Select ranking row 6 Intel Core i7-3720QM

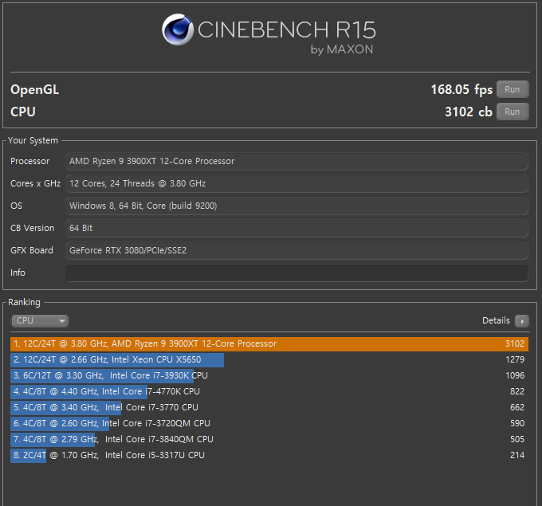coord(269,423)
